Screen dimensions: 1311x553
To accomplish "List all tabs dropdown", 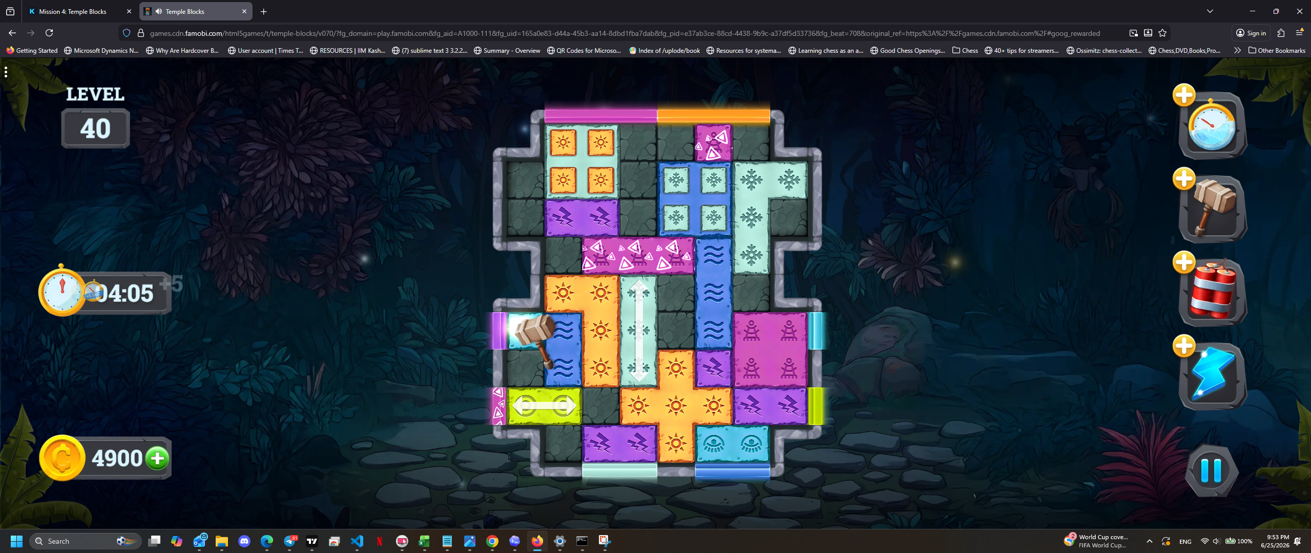I will pyautogui.click(x=1210, y=11).
